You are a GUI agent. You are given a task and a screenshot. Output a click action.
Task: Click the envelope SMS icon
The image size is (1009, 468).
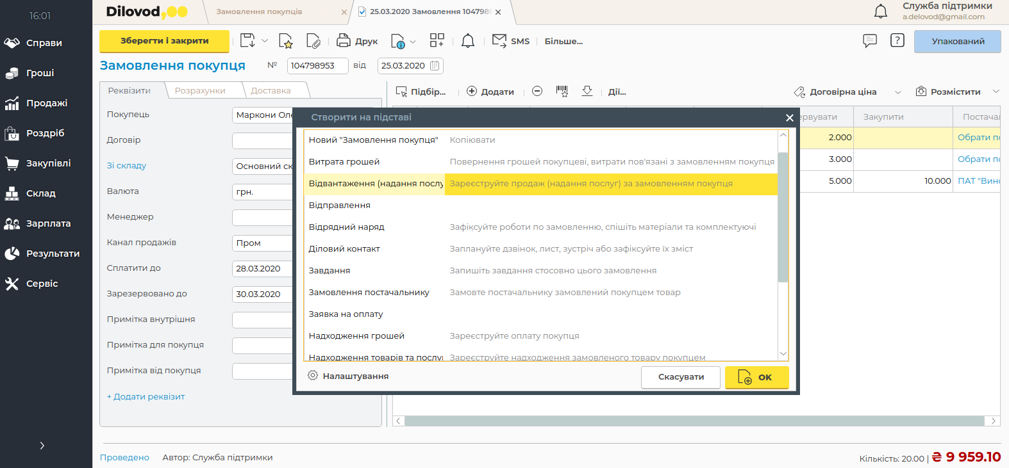point(499,41)
